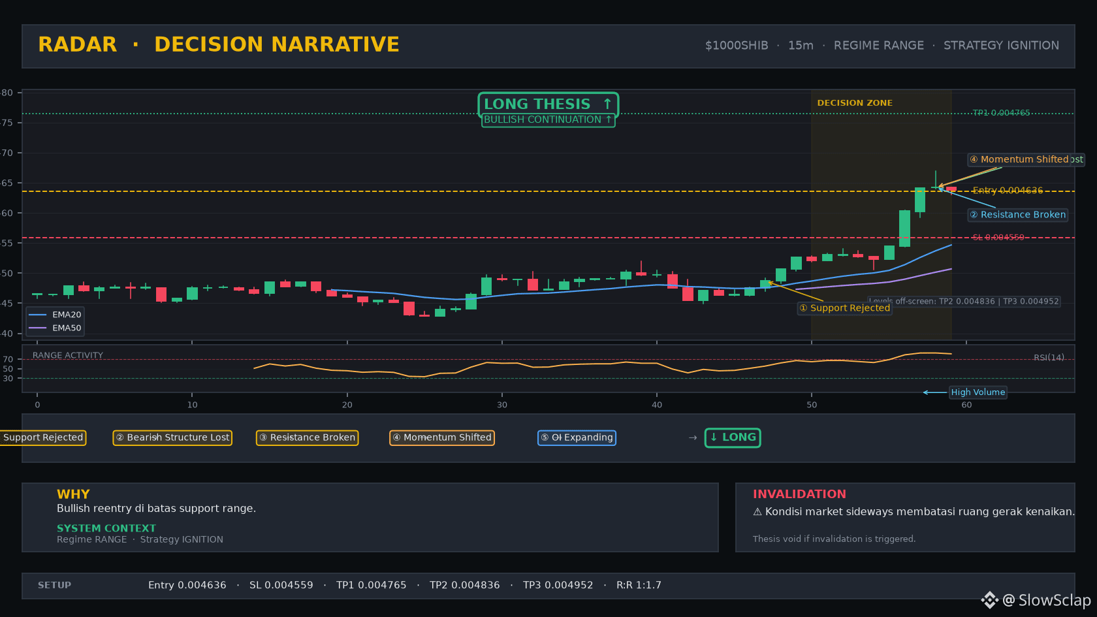Viewport: 1097px width, 617px height.
Task: Click the High Volume marker label
Action: click(978, 392)
